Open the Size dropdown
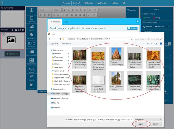Viewport: 174px width, 129px height. [x=57, y=10]
